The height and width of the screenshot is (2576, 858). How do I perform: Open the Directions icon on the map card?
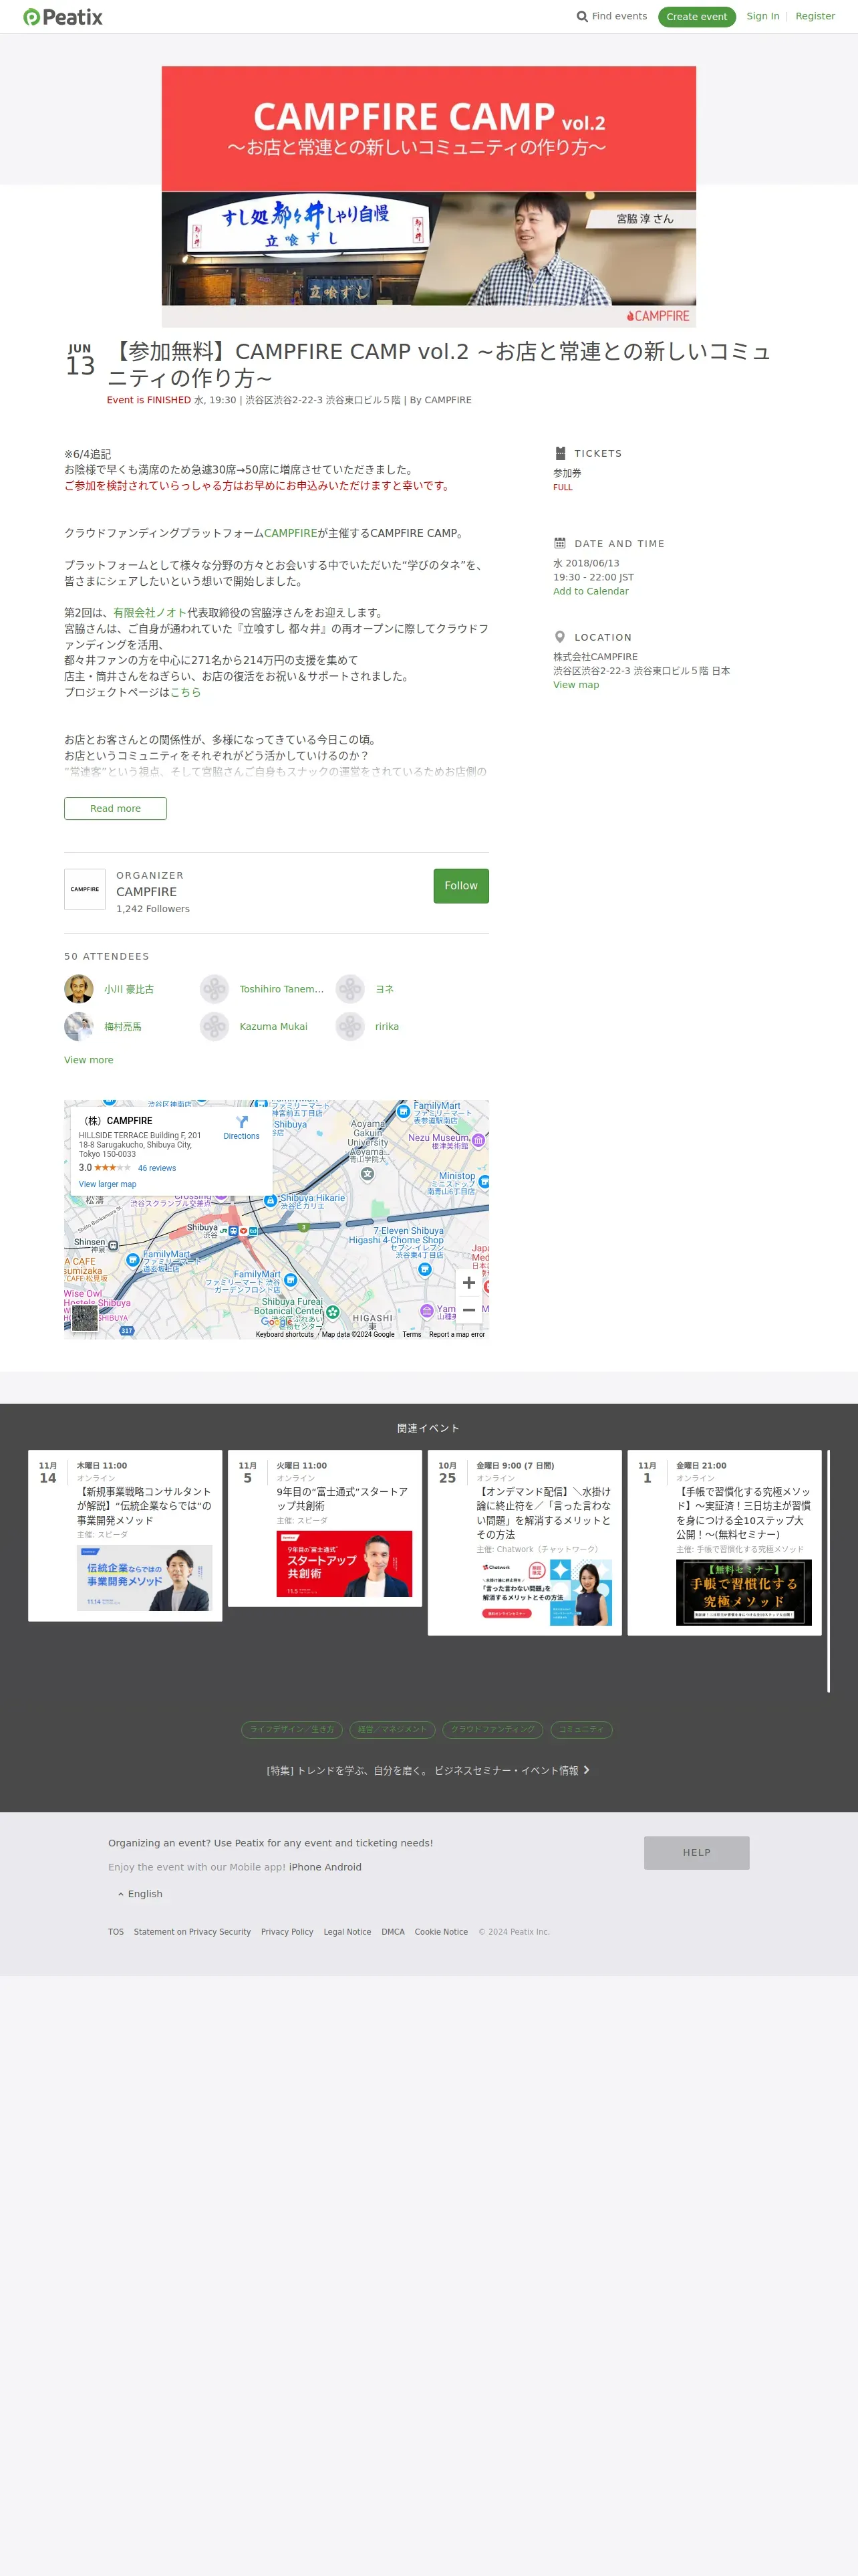point(242,1122)
